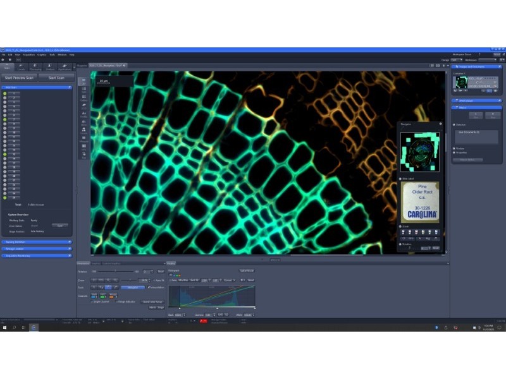Expand the Acquisition Monitoring panel

click(x=37, y=256)
